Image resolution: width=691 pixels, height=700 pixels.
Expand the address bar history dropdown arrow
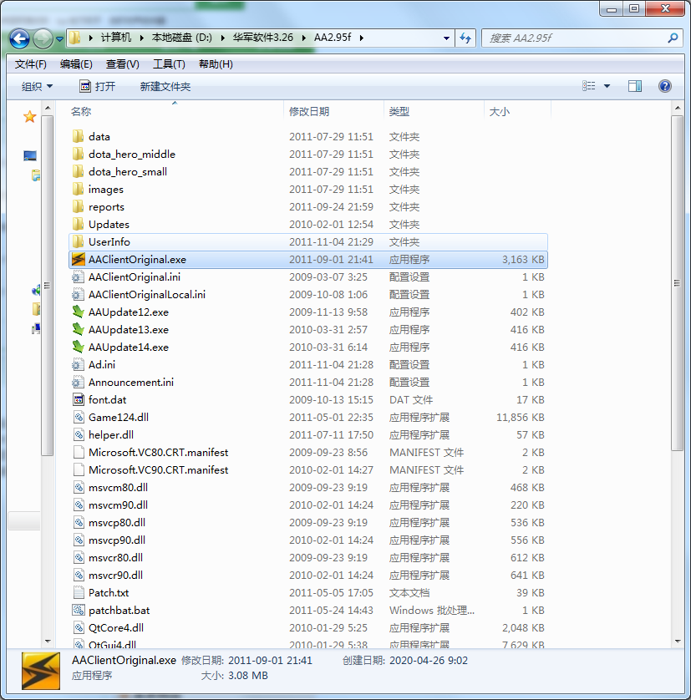pyautogui.click(x=445, y=38)
